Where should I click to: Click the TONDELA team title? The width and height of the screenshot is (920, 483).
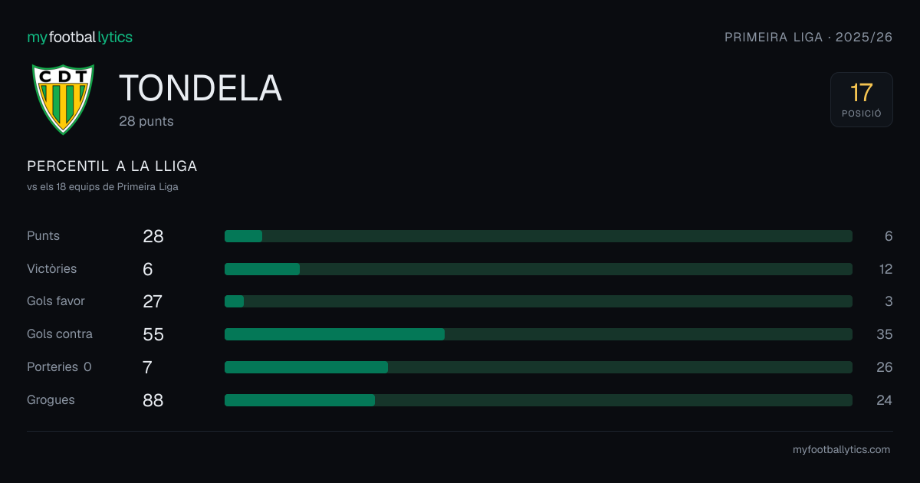click(x=200, y=88)
